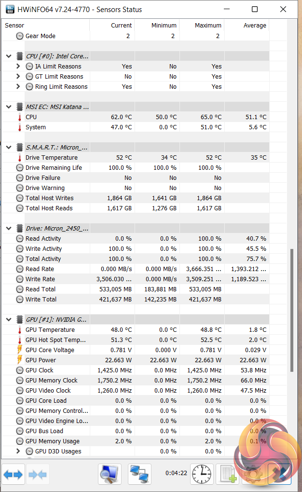Expand the IA Limit Reasons row

(18, 67)
